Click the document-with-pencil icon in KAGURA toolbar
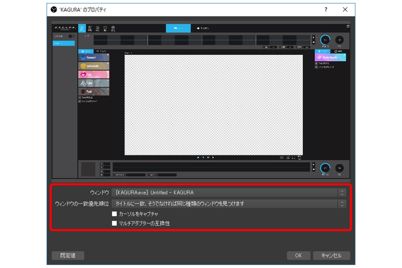Viewport: 402px width, 268px height. click(90, 28)
